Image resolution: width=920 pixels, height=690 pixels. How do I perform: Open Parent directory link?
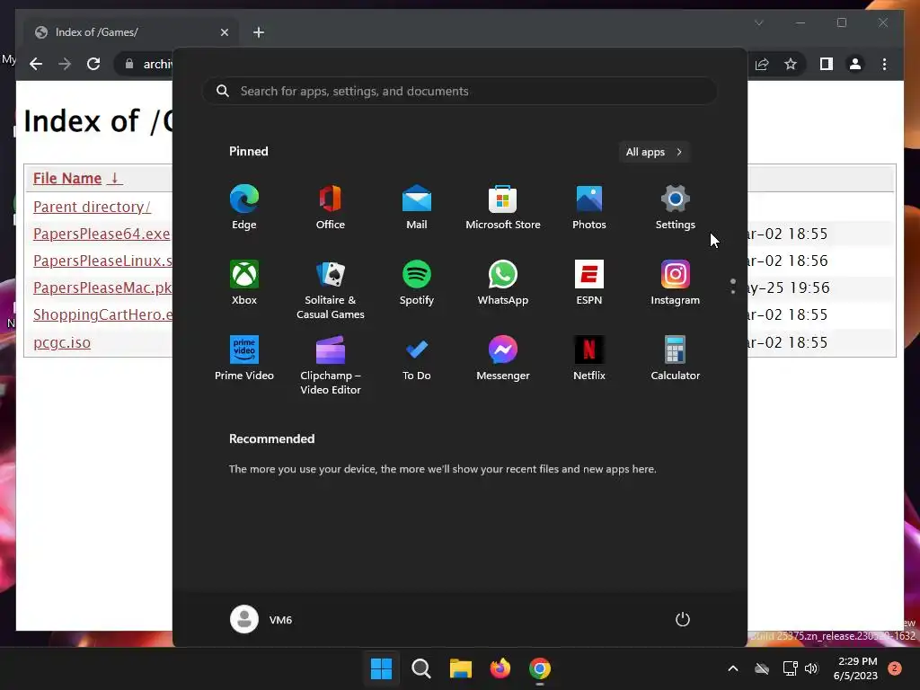92,207
